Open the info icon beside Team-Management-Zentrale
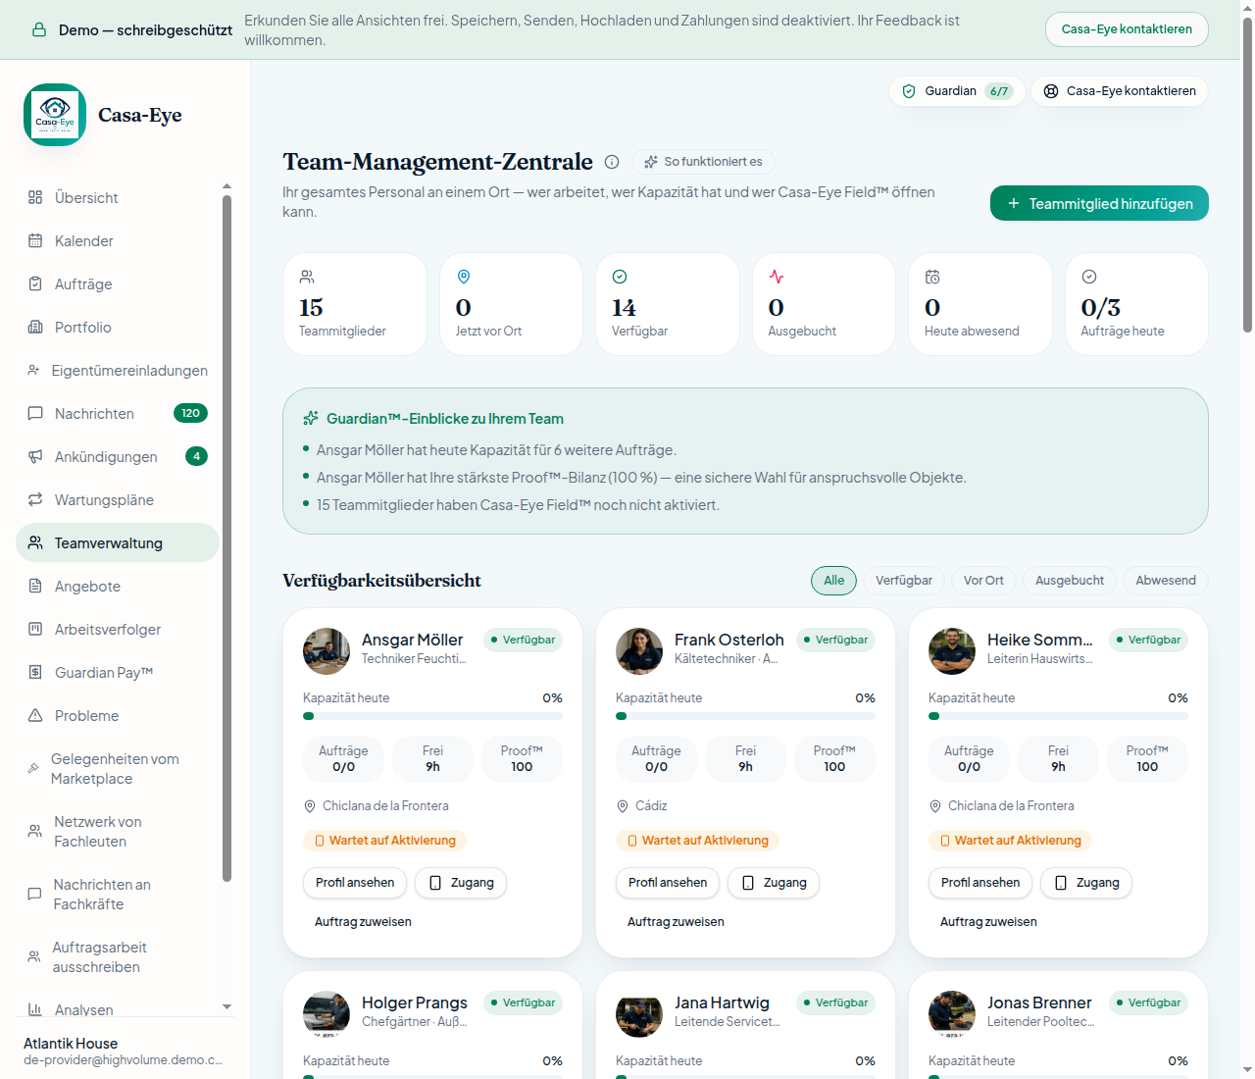 [x=612, y=162]
